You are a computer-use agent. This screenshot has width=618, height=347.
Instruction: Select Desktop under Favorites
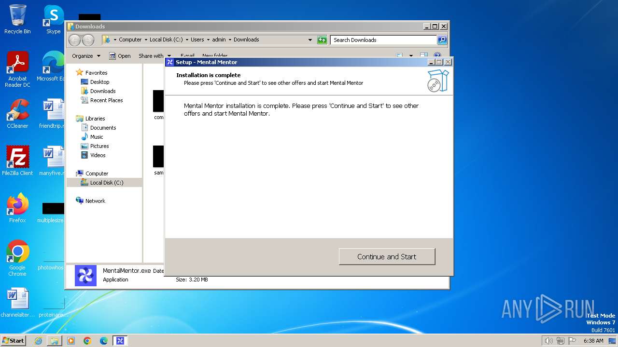99,82
